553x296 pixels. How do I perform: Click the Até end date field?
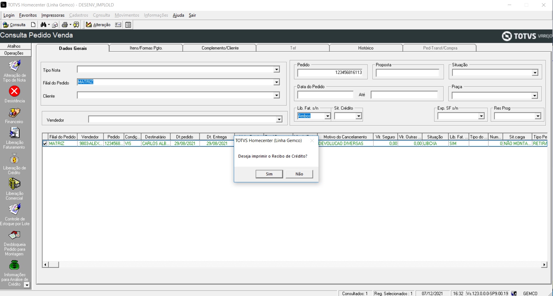click(404, 95)
